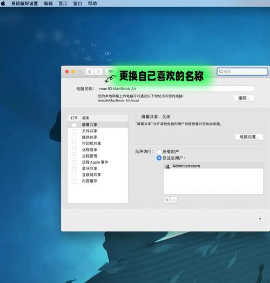Screen dimensions: 270x283
Task: Close the preferences window with red button
Action: coord(67,72)
